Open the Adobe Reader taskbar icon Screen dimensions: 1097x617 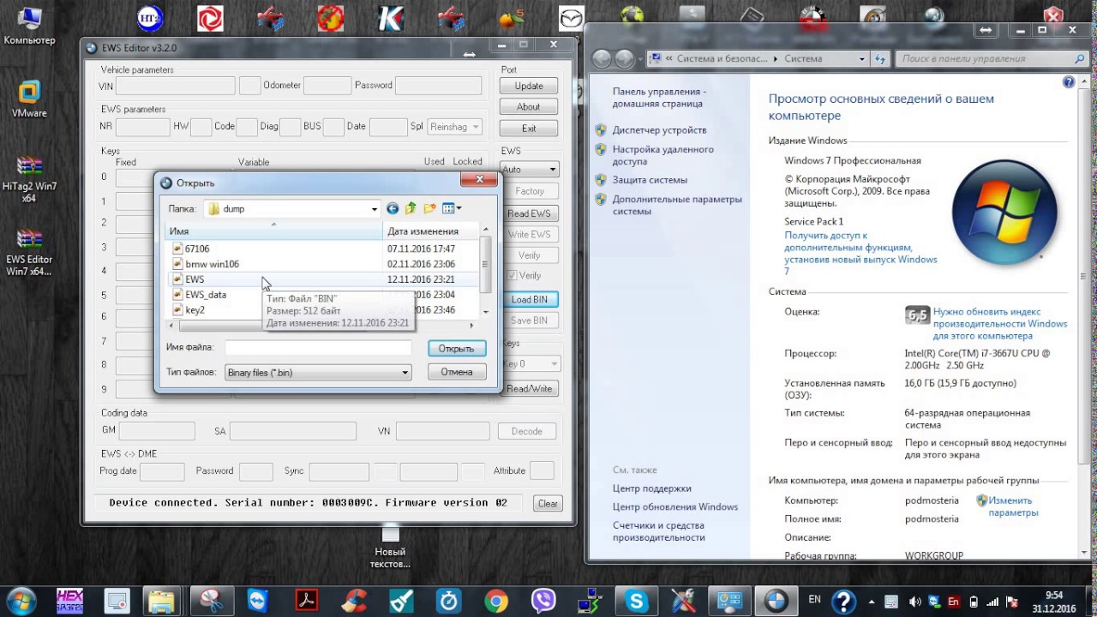tap(306, 602)
